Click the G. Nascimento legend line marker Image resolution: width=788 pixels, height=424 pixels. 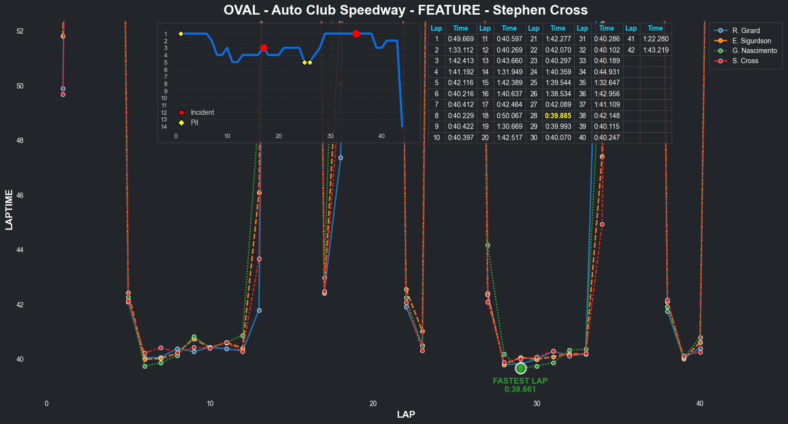[x=720, y=51]
